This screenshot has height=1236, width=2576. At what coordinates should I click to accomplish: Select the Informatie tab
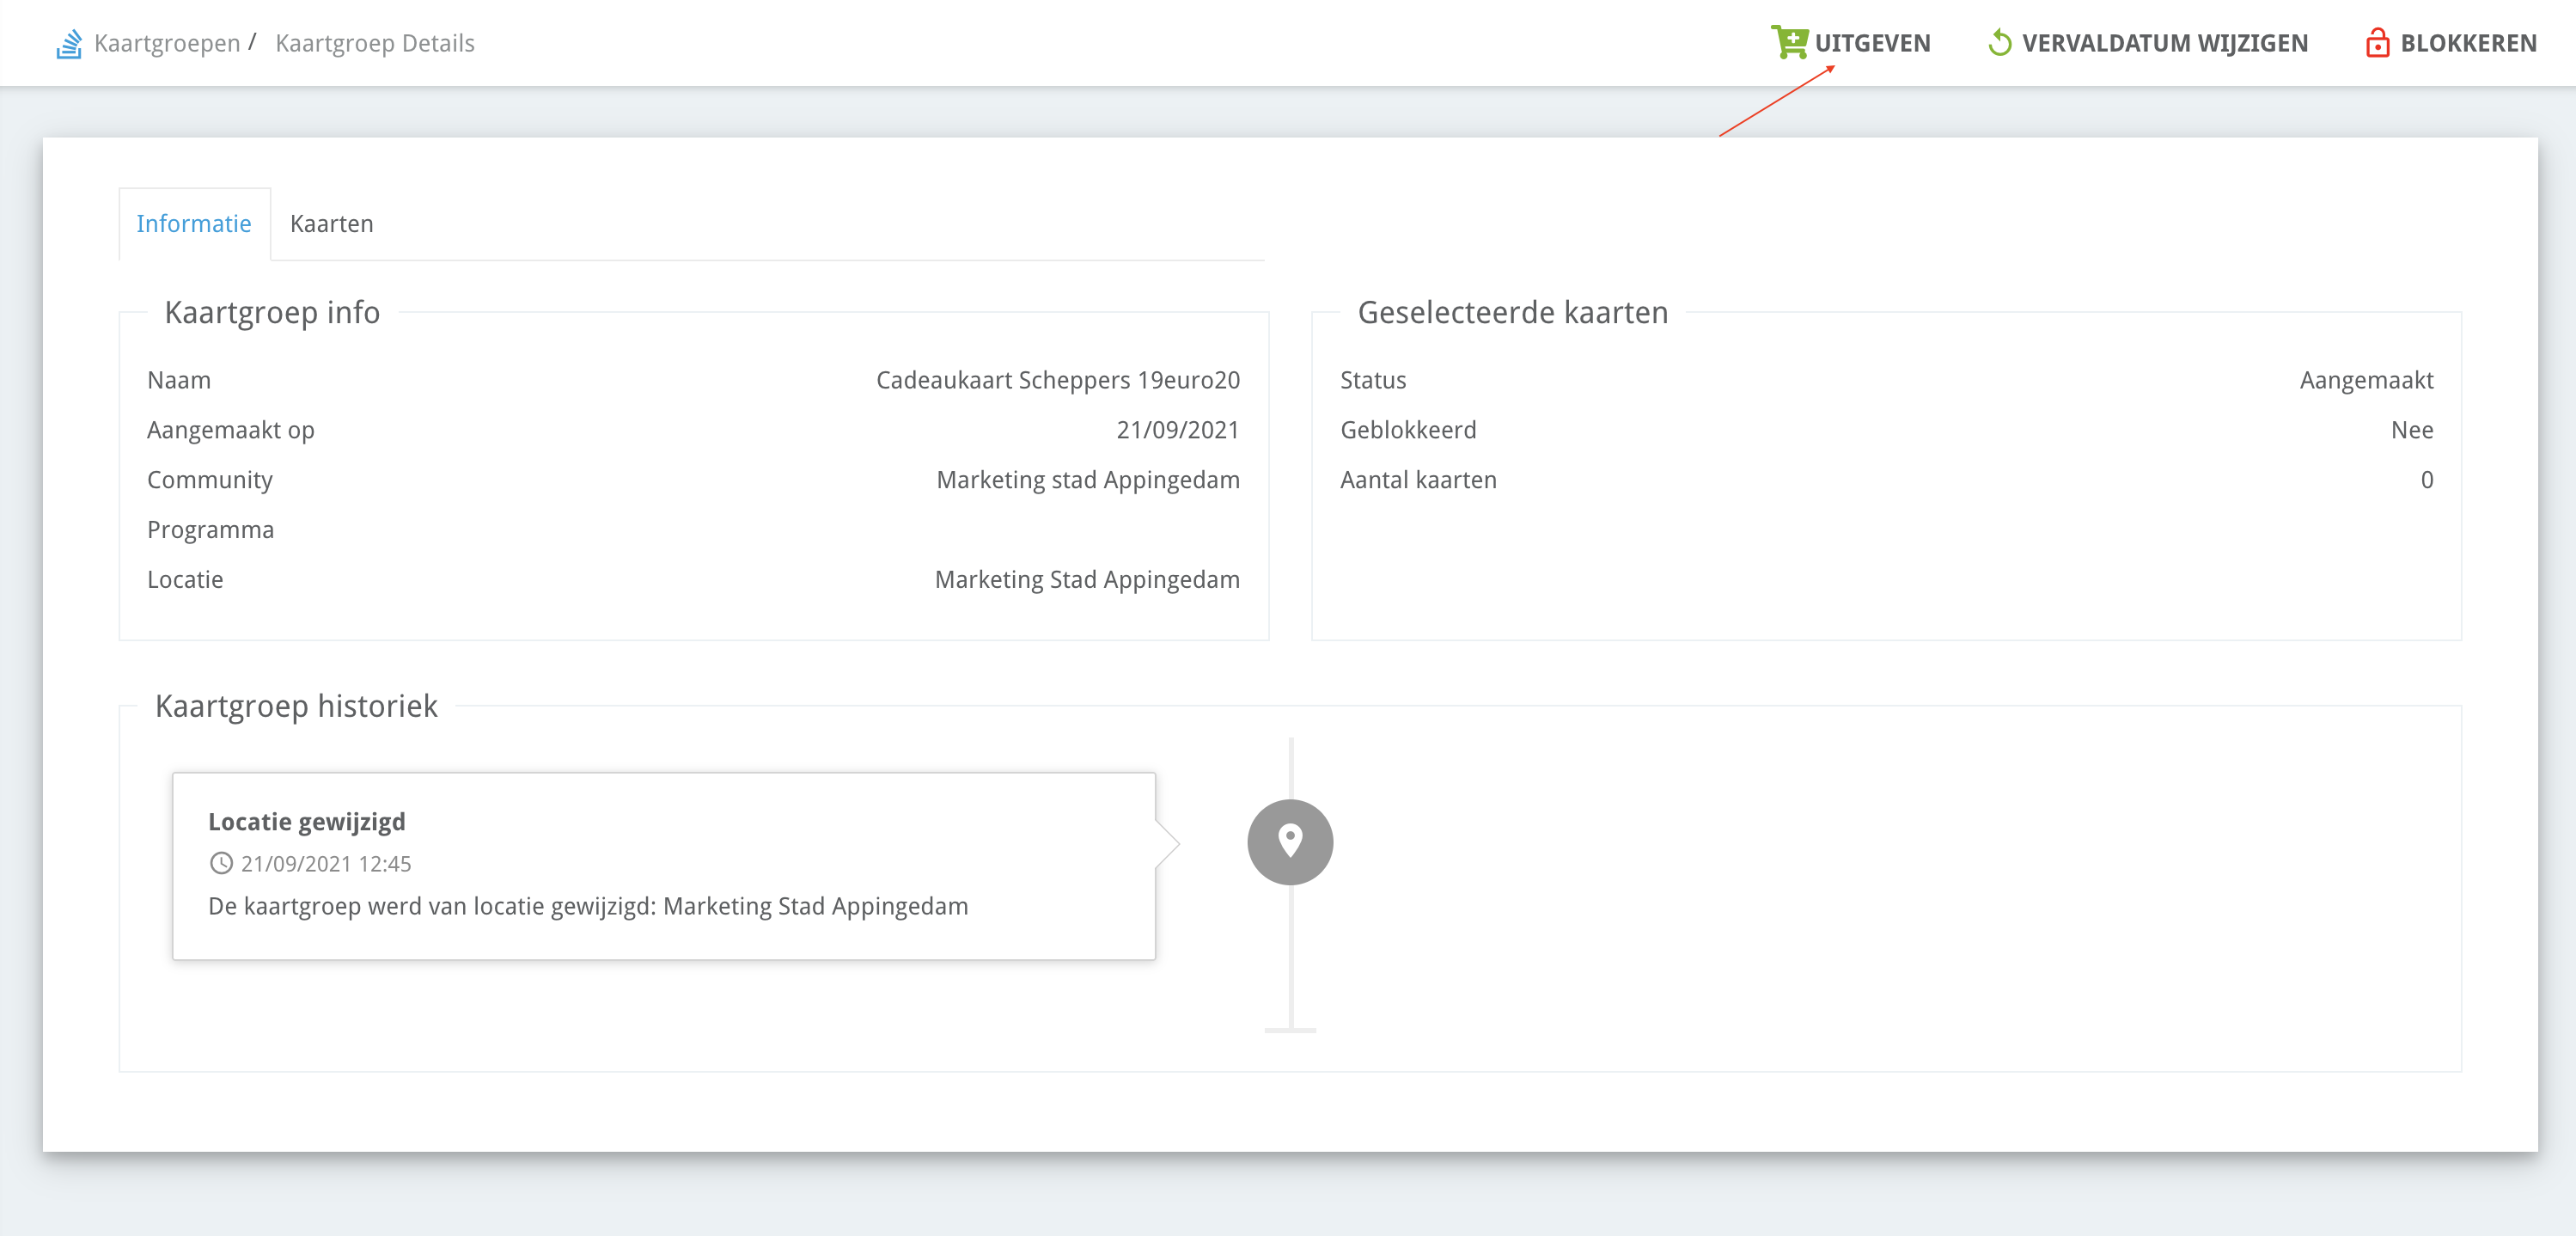point(194,224)
